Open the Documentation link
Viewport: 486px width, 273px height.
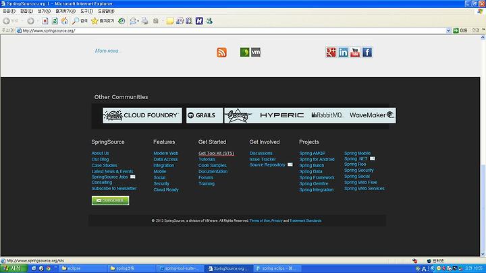(213, 171)
